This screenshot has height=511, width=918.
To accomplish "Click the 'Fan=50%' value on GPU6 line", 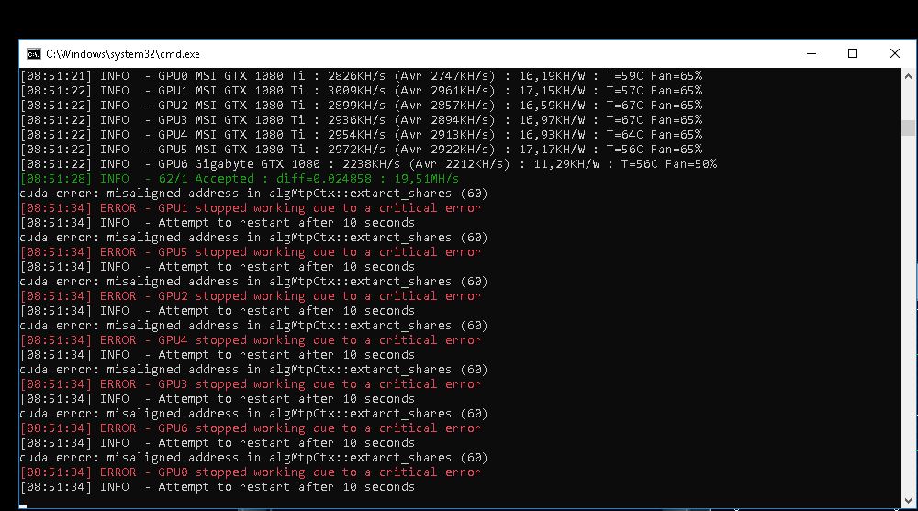I will coord(691,164).
